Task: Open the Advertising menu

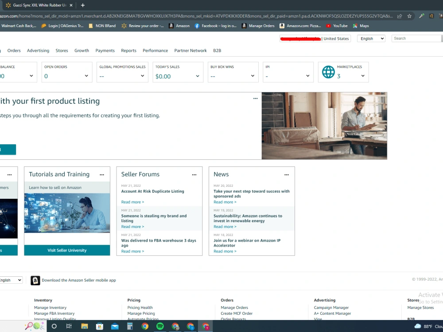Action: [38, 50]
